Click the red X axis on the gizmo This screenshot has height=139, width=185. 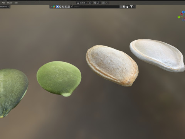coord(182,14)
